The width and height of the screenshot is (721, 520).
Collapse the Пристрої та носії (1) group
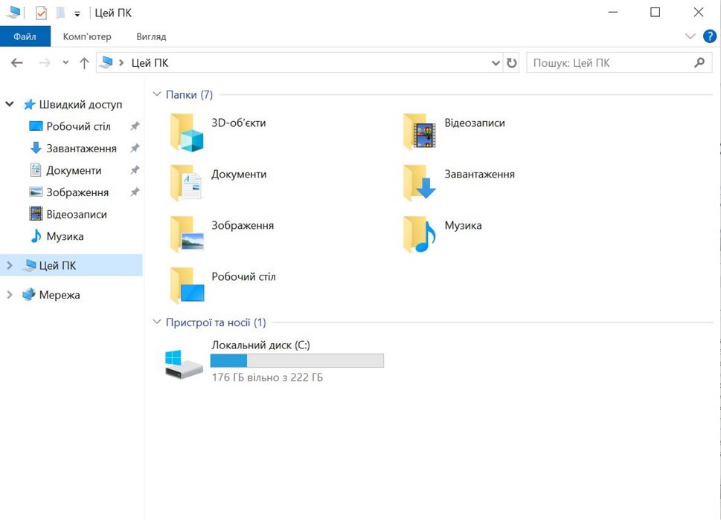[x=157, y=322]
